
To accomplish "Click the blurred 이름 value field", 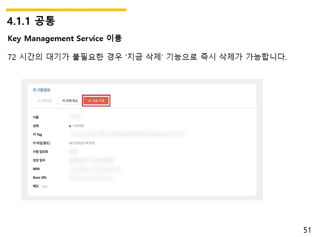I will [x=74, y=117].
